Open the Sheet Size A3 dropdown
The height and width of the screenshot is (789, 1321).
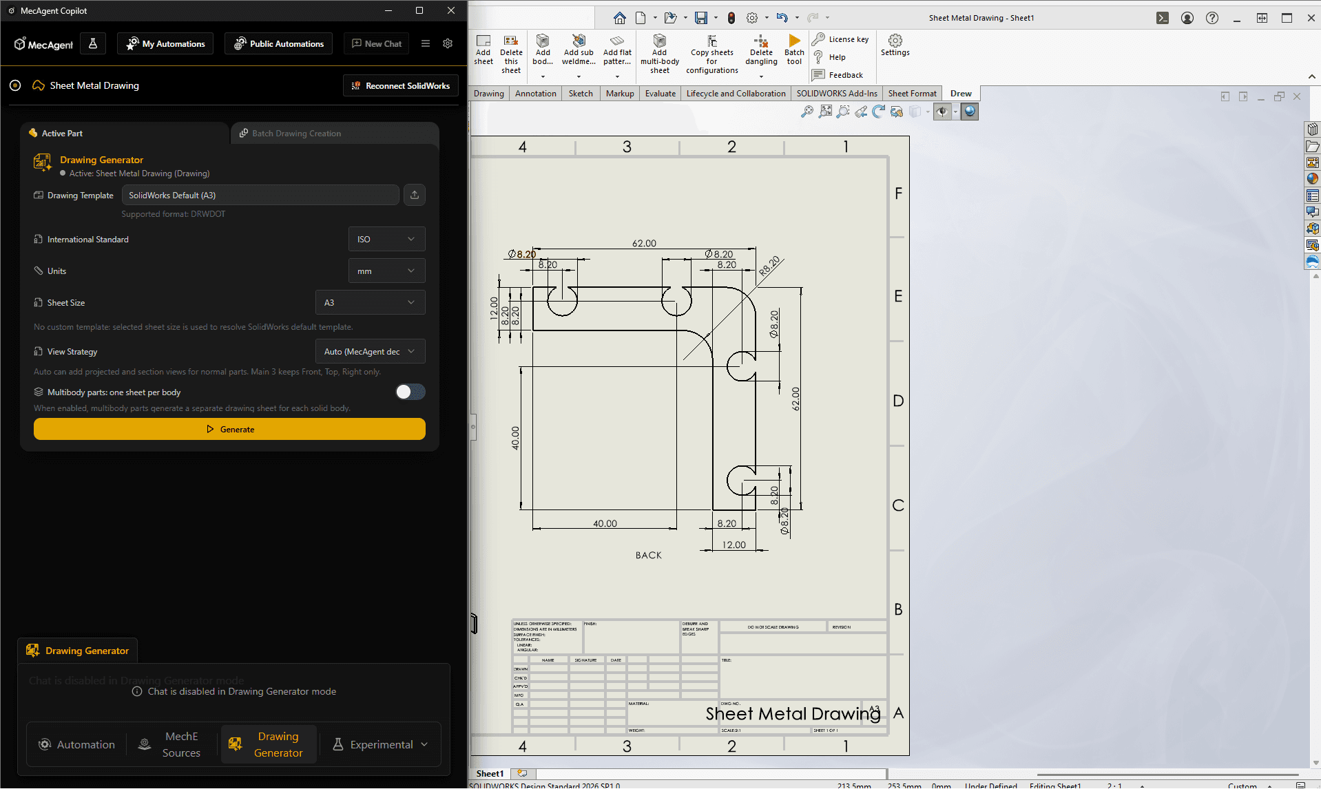coord(370,303)
